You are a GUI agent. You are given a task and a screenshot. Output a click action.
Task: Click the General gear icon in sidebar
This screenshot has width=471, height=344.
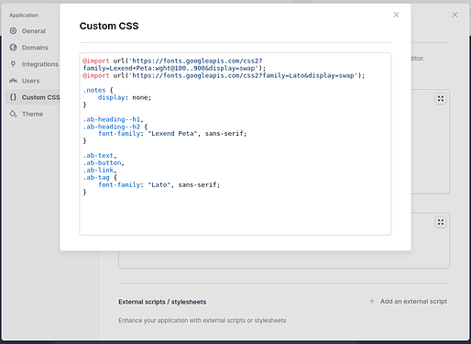point(13,31)
